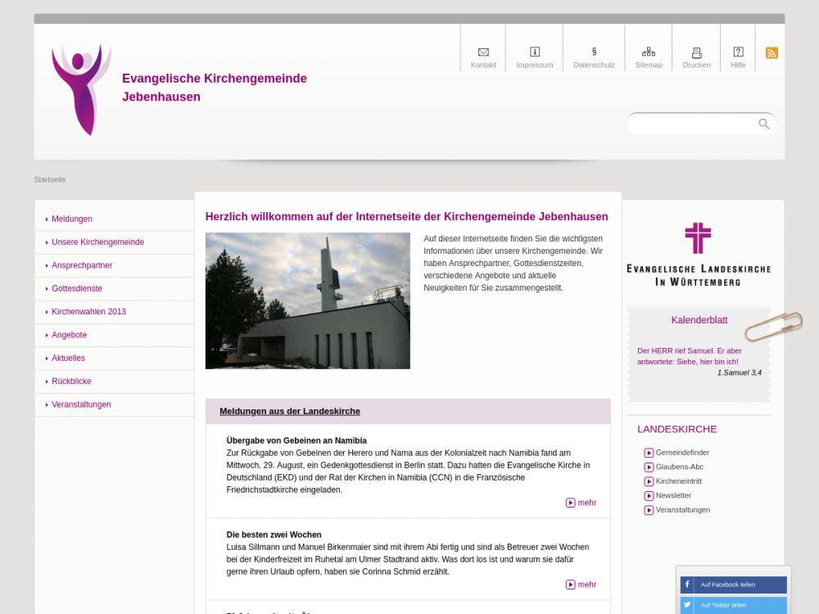Expand the Meldungen sidebar item
The image size is (819, 614).
coord(72,219)
